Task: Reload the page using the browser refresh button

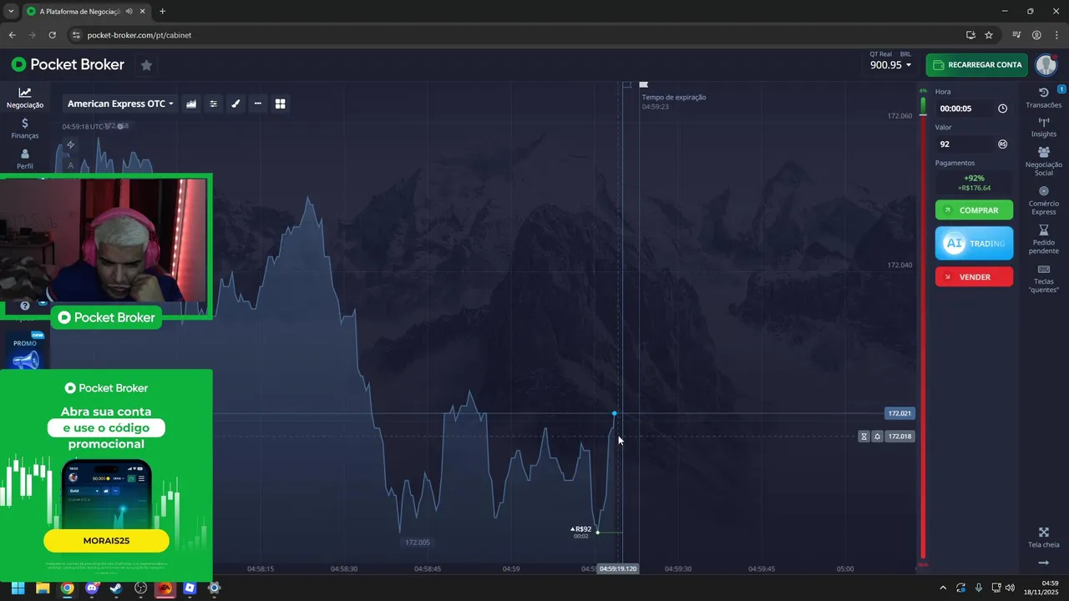Action: click(x=52, y=35)
